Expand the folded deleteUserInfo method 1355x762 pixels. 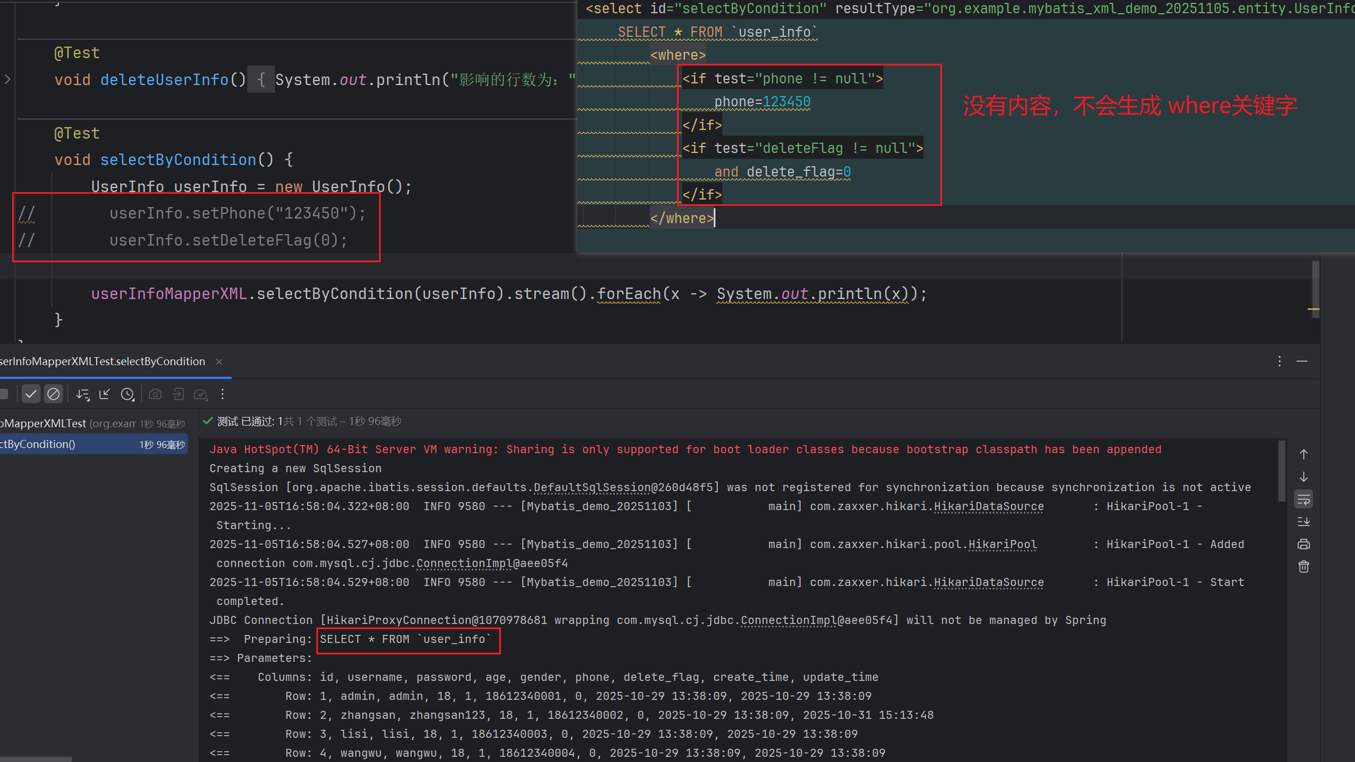(x=7, y=79)
